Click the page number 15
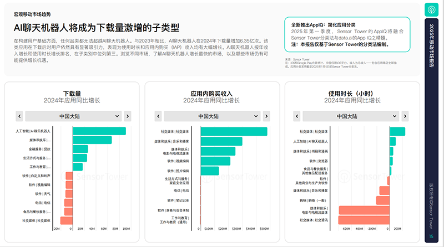This screenshot has width=444, height=247. point(431,236)
